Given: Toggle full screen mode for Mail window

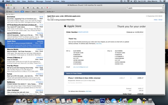Looking at the screenshot, I should (164, 5).
